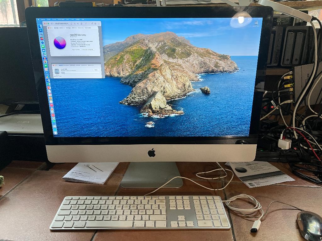Image resolution: width=322 pixels, height=241 pixels.
Task: Switch to the Stockage tab in About This Mac
Action: pyautogui.click(x=69, y=28)
